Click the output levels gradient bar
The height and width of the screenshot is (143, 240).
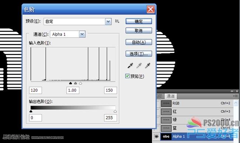[x=73, y=108]
